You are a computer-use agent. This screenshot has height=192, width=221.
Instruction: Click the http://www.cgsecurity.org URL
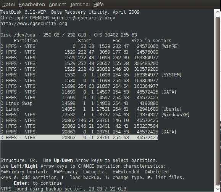34,24
